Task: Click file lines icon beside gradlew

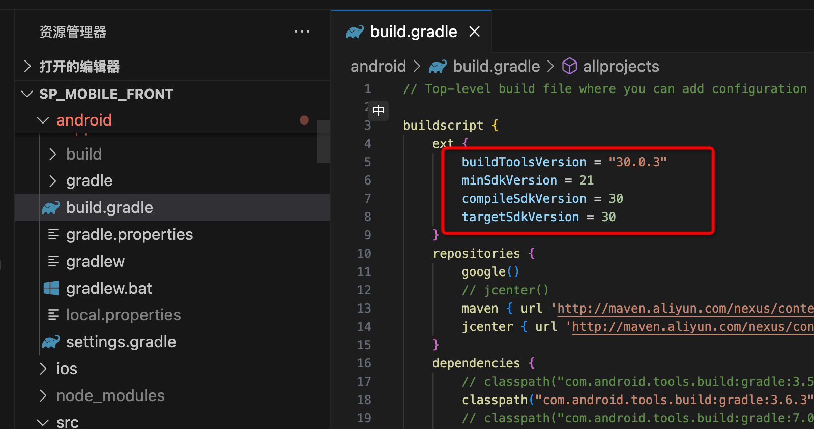Action: (53, 261)
